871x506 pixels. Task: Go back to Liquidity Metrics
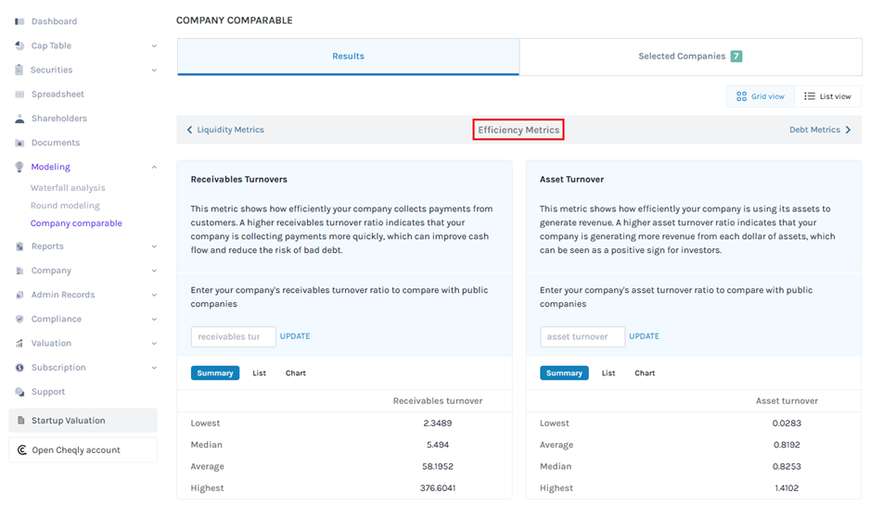pyautogui.click(x=225, y=130)
